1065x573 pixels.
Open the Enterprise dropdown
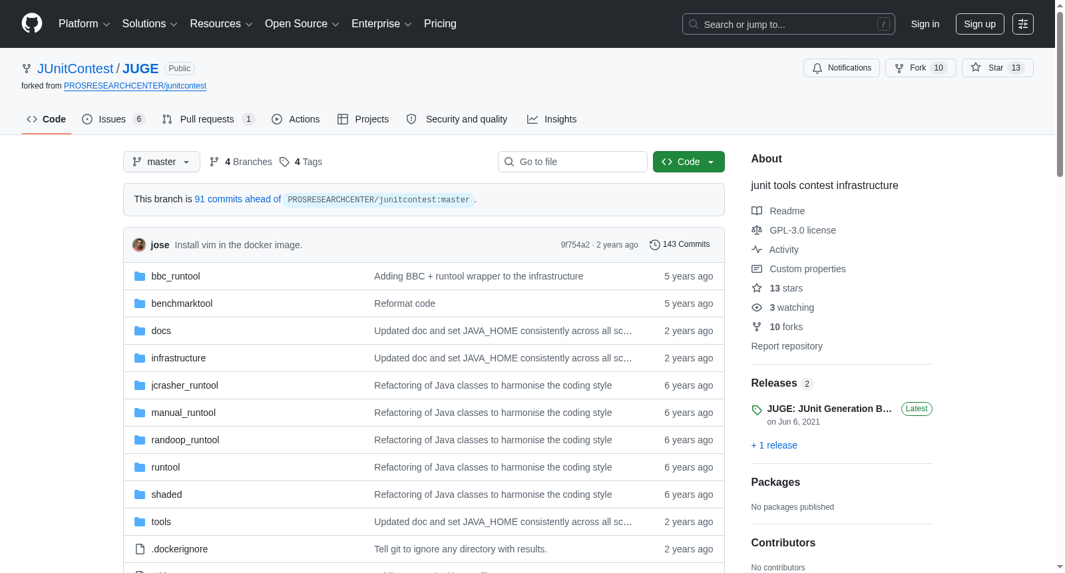click(x=381, y=24)
